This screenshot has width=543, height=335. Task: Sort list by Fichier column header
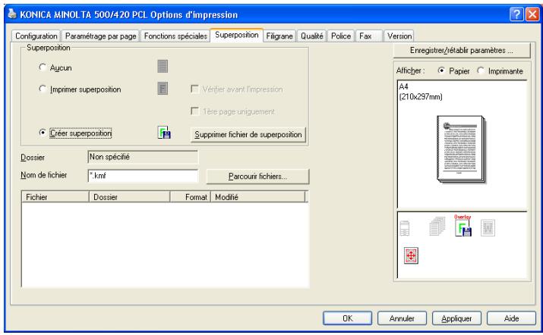(x=55, y=197)
